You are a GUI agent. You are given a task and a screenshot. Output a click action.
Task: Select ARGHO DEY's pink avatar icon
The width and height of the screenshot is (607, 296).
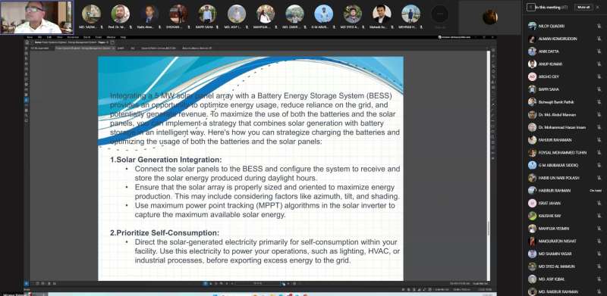pos(533,76)
